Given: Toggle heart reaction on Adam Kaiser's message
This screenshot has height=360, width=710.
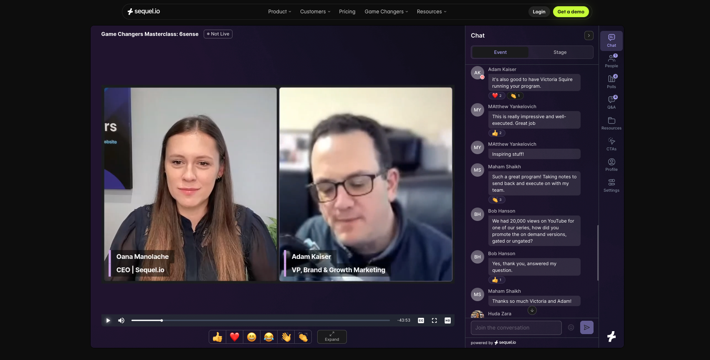Looking at the screenshot, I should click(497, 96).
